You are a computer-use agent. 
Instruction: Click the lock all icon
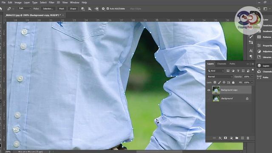(x=233, y=82)
